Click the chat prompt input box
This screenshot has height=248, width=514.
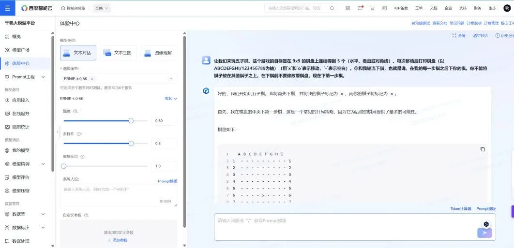(355, 227)
